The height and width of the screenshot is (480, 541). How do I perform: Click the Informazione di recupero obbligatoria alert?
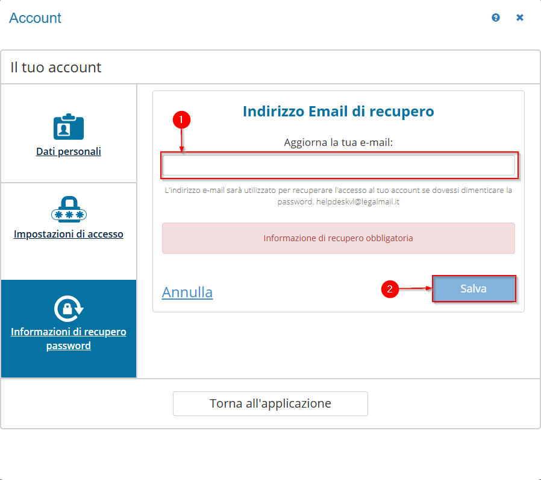tap(338, 238)
